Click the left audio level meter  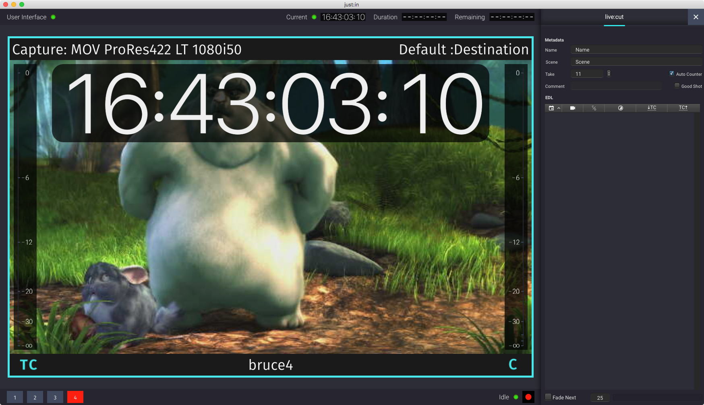point(25,207)
